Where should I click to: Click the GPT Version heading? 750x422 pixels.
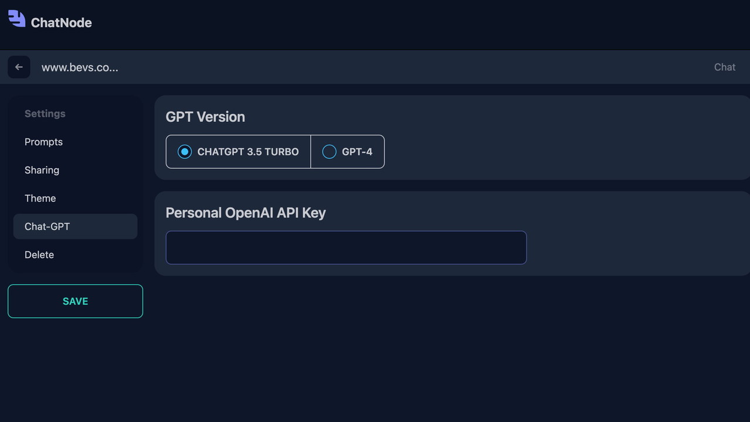tap(205, 117)
